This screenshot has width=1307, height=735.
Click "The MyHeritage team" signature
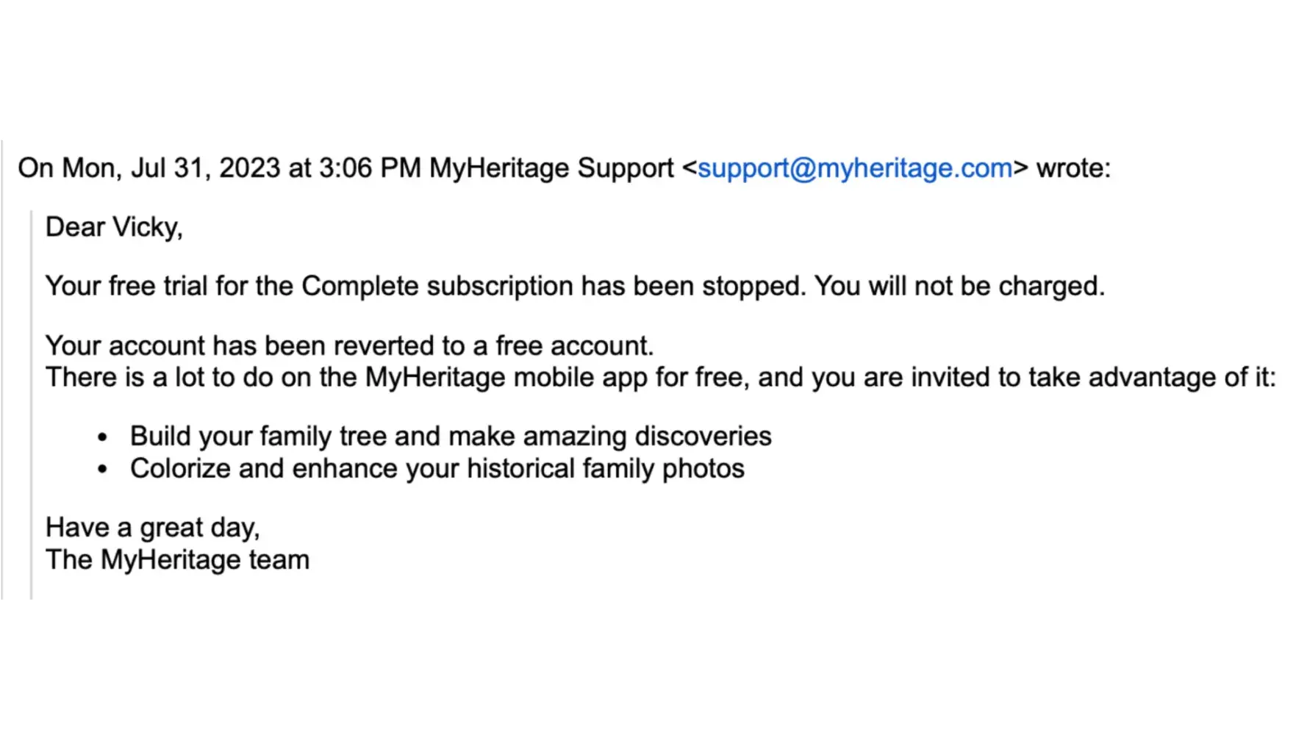click(177, 559)
